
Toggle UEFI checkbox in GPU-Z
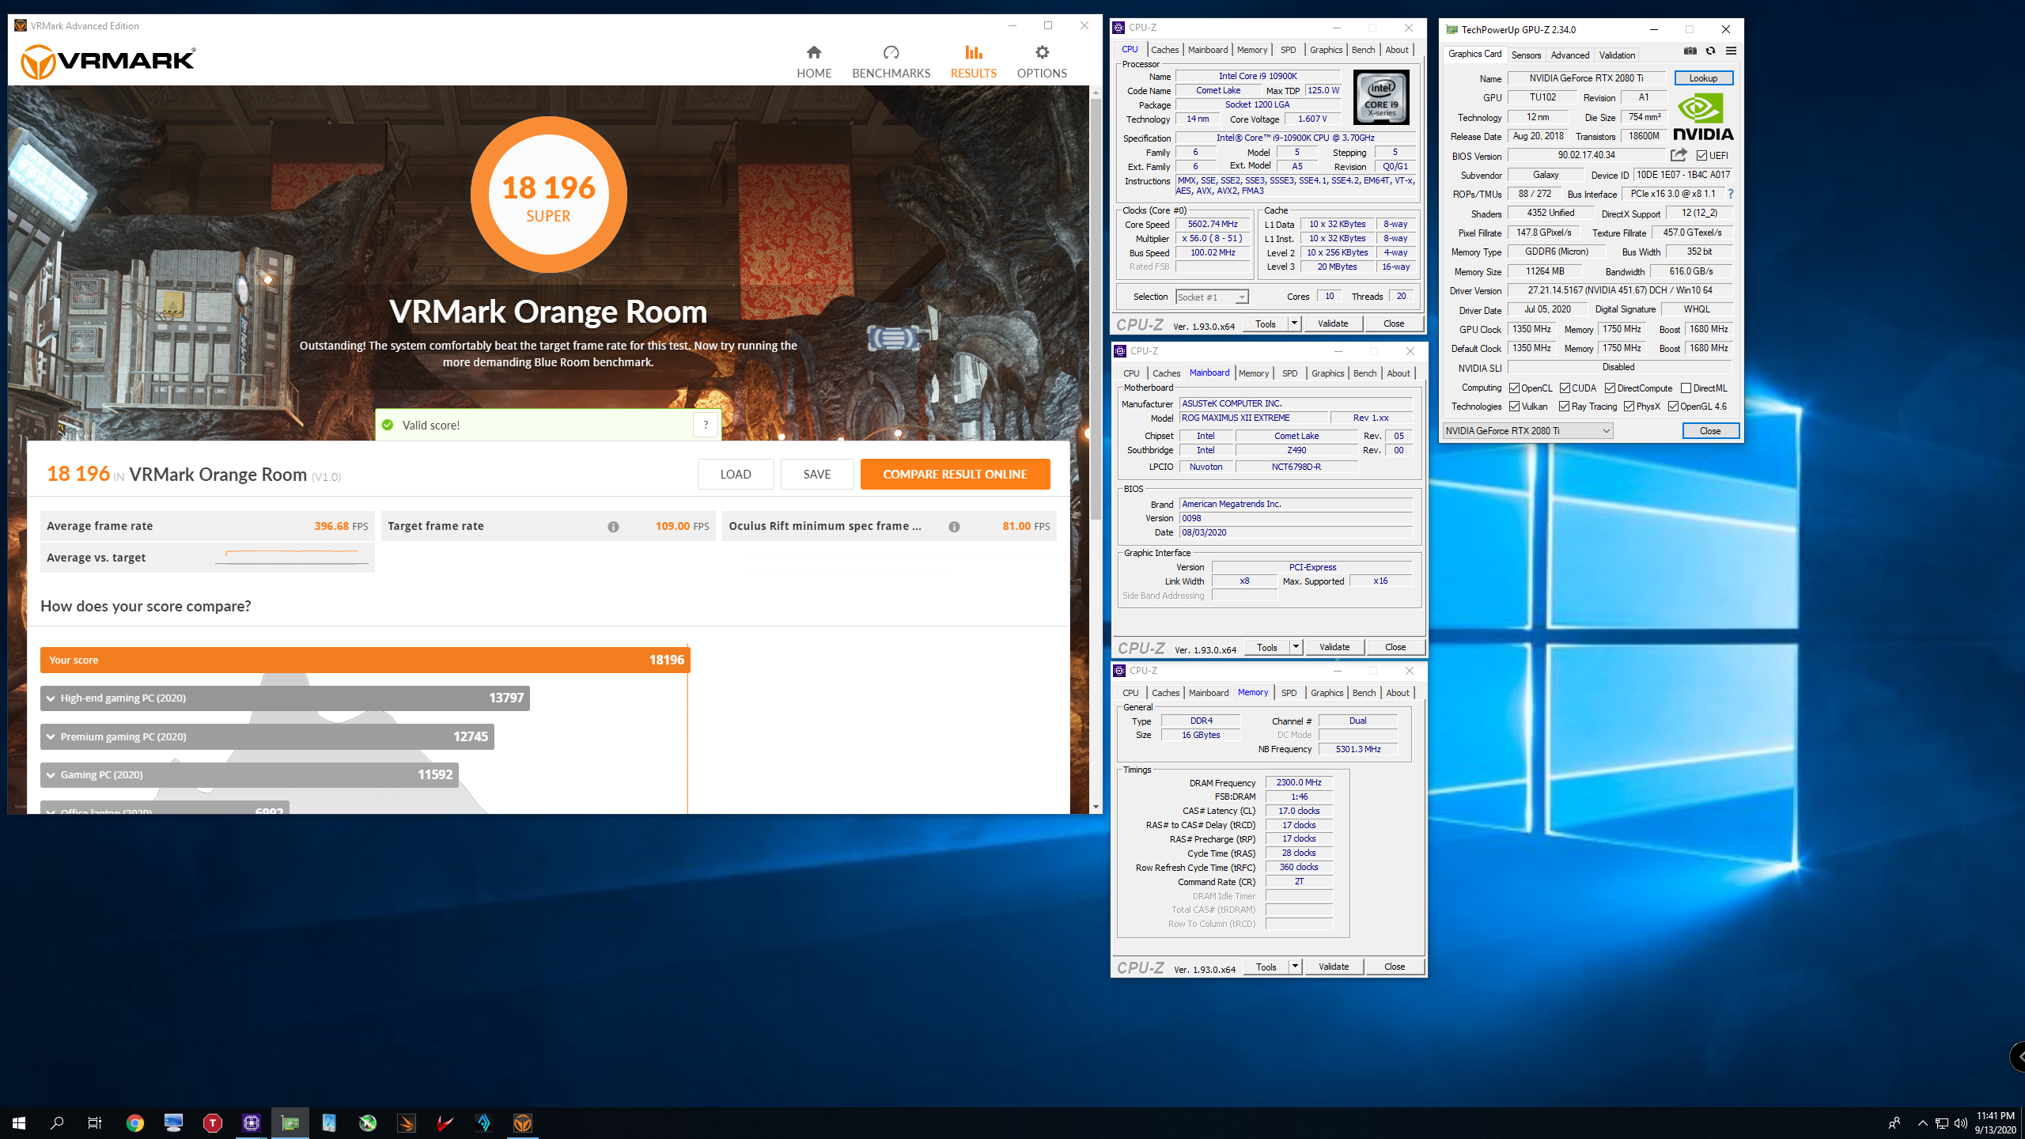(1701, 156)
